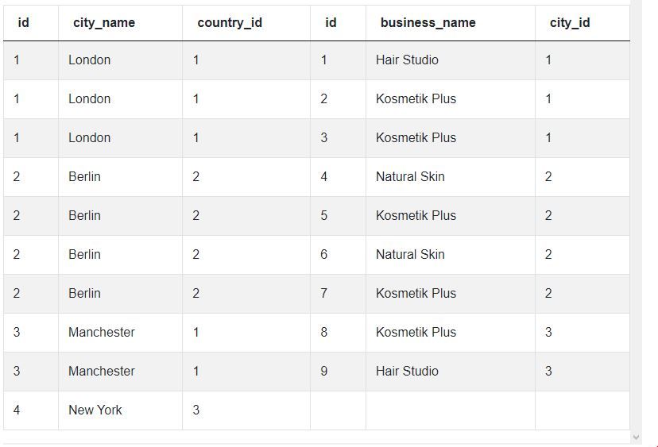Image resolution: width=658 pixels, height=447 pixels.
Task: Select the Hair Studio cell of business 9
Action: (407, 372)
